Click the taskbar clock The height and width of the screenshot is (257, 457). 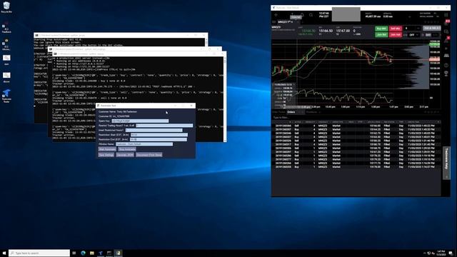[x=441, y=253]
